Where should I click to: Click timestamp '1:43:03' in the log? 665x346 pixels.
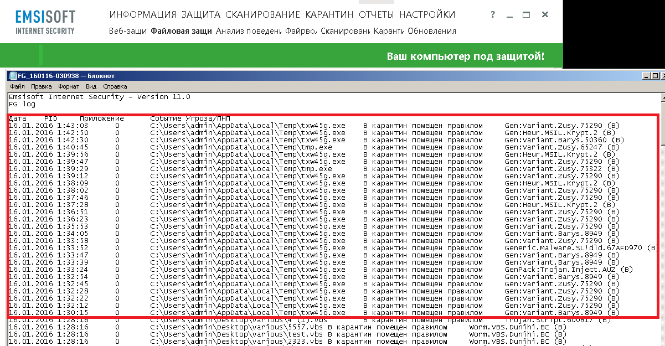click(x=73, y=126)
